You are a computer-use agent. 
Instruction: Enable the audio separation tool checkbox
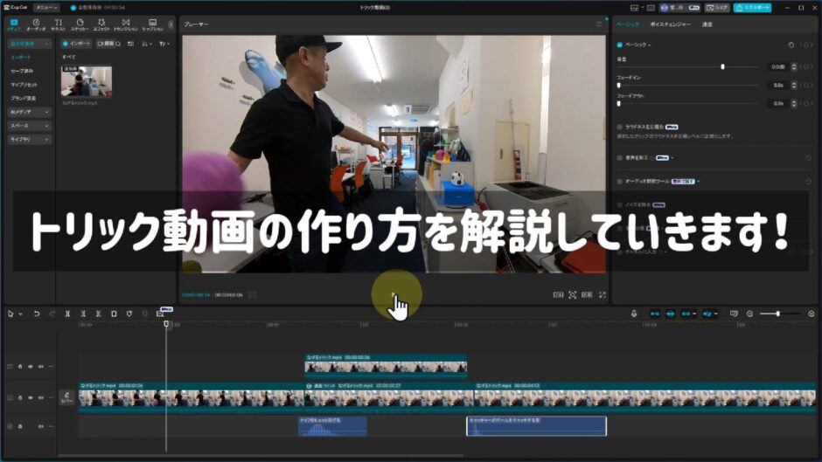tap(620, 182)
